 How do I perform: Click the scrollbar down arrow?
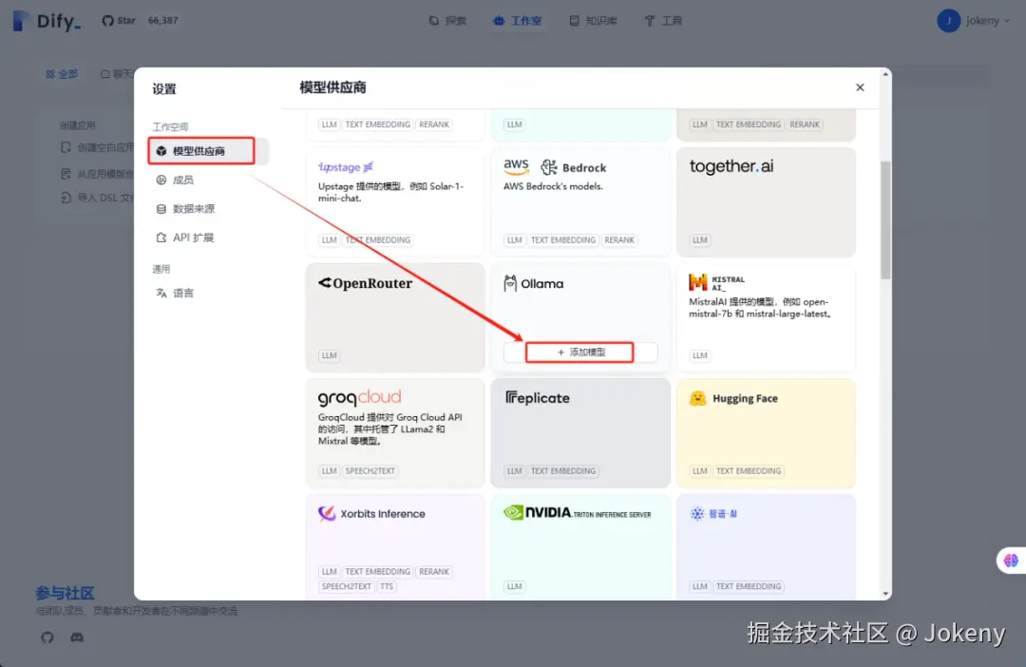click(x=885, y=594)
